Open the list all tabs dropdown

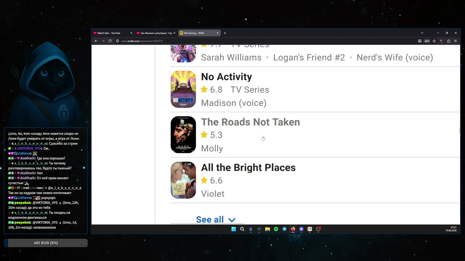pyautogui.click(x=422, y=33)
